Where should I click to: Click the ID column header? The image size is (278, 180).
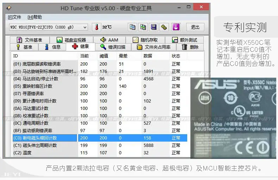pyautogui.click(x=45, y=56)
